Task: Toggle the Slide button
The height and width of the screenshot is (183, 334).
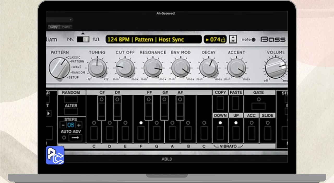Action: point(267,133)
